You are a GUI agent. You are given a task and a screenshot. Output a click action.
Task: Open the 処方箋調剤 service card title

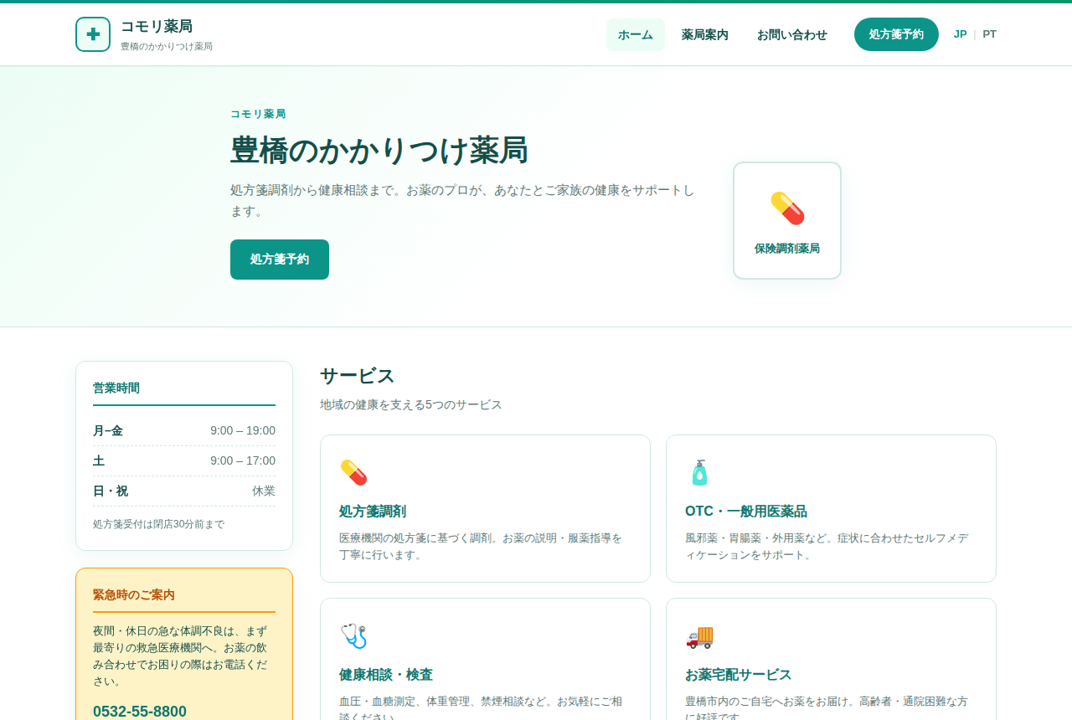coord(373,512)
